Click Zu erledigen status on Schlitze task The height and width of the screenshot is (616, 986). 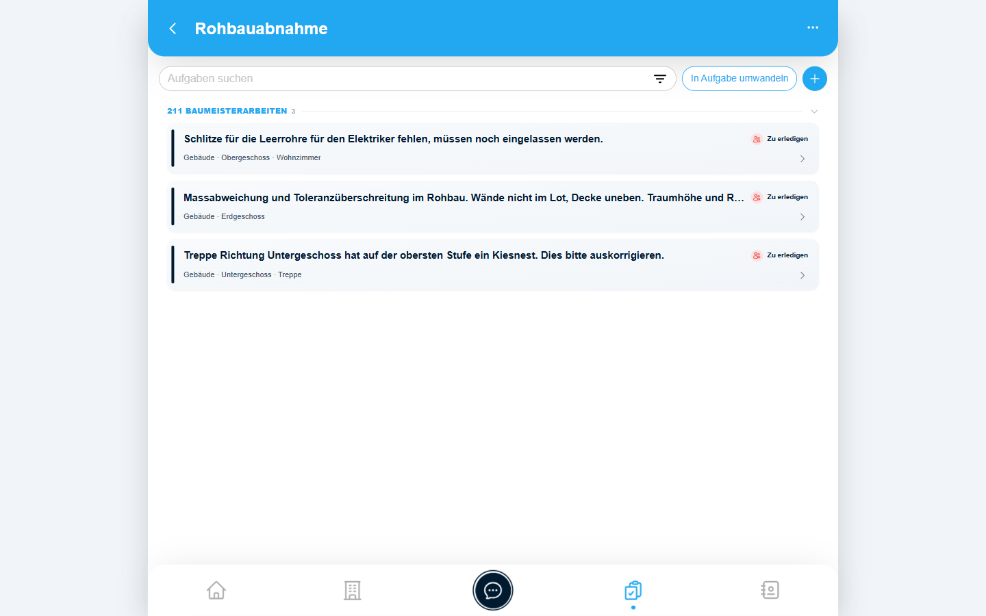point(787,139)
